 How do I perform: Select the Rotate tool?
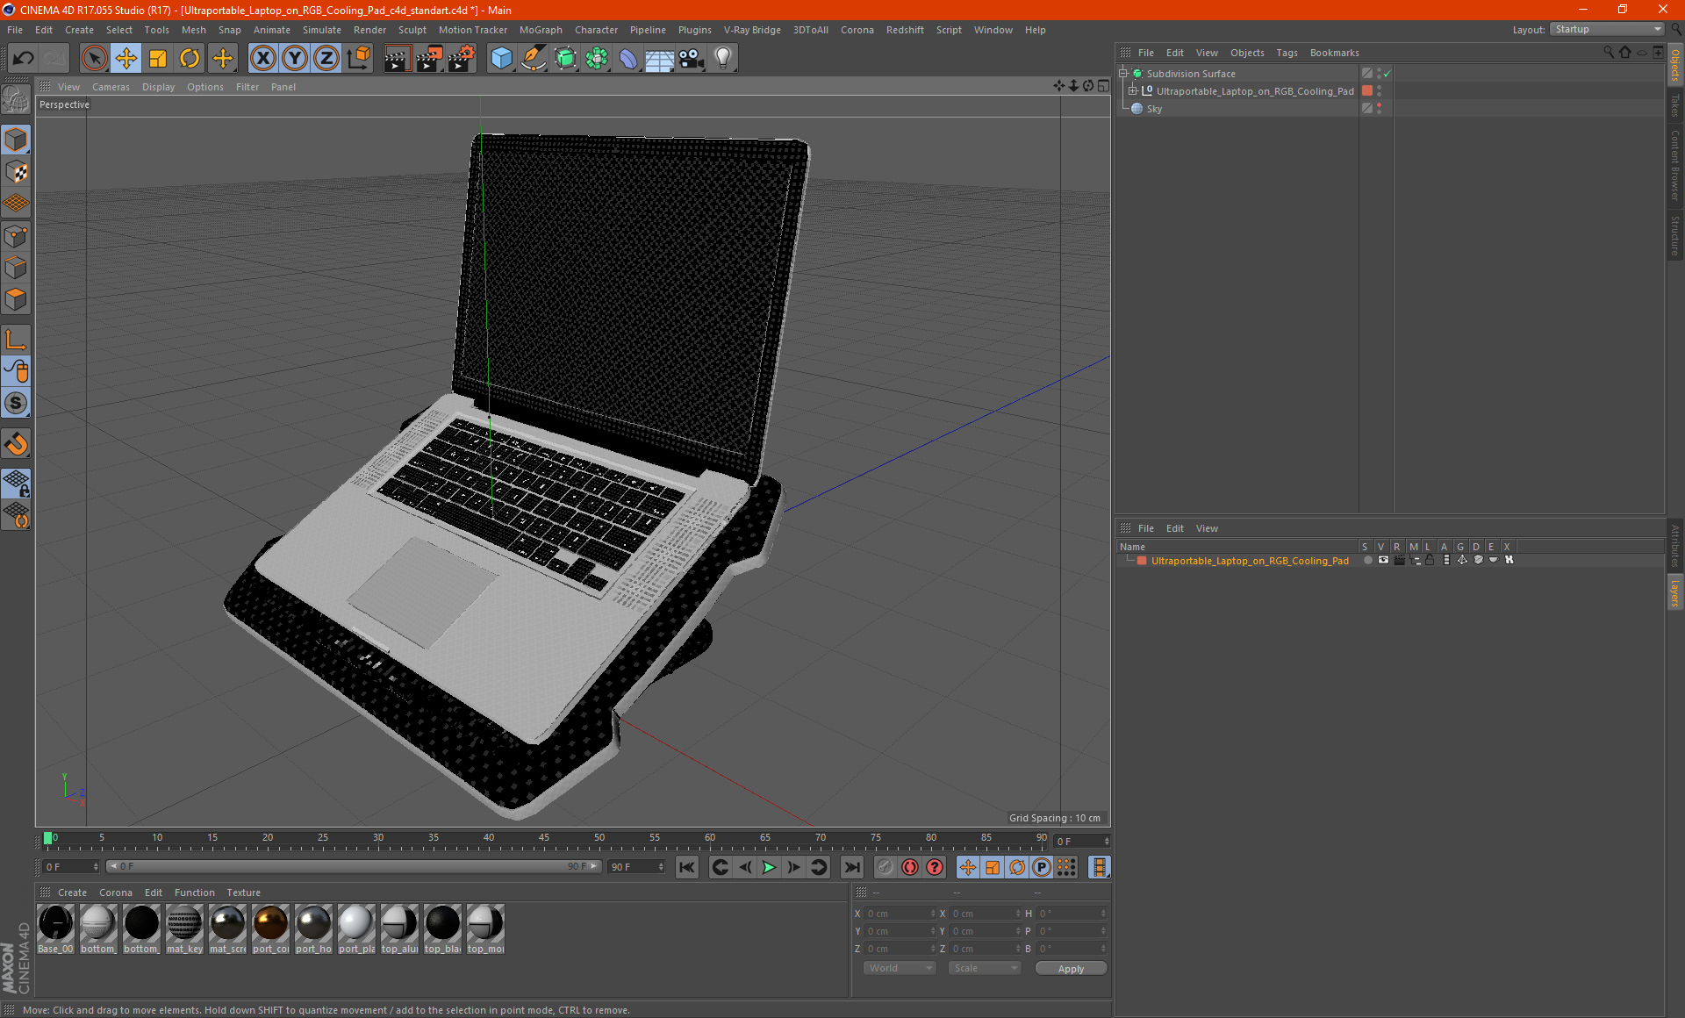point(190,59)
